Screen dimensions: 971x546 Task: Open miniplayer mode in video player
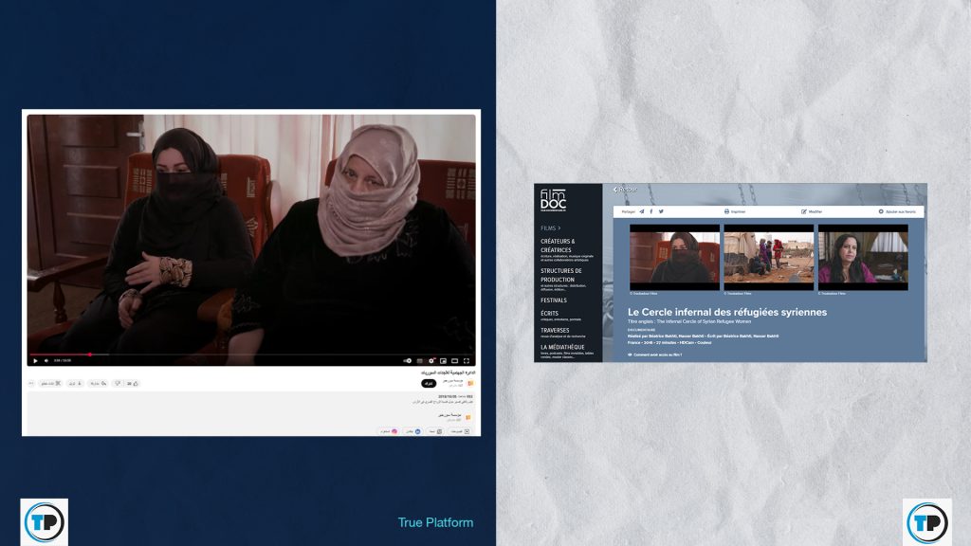click(444, 361)
